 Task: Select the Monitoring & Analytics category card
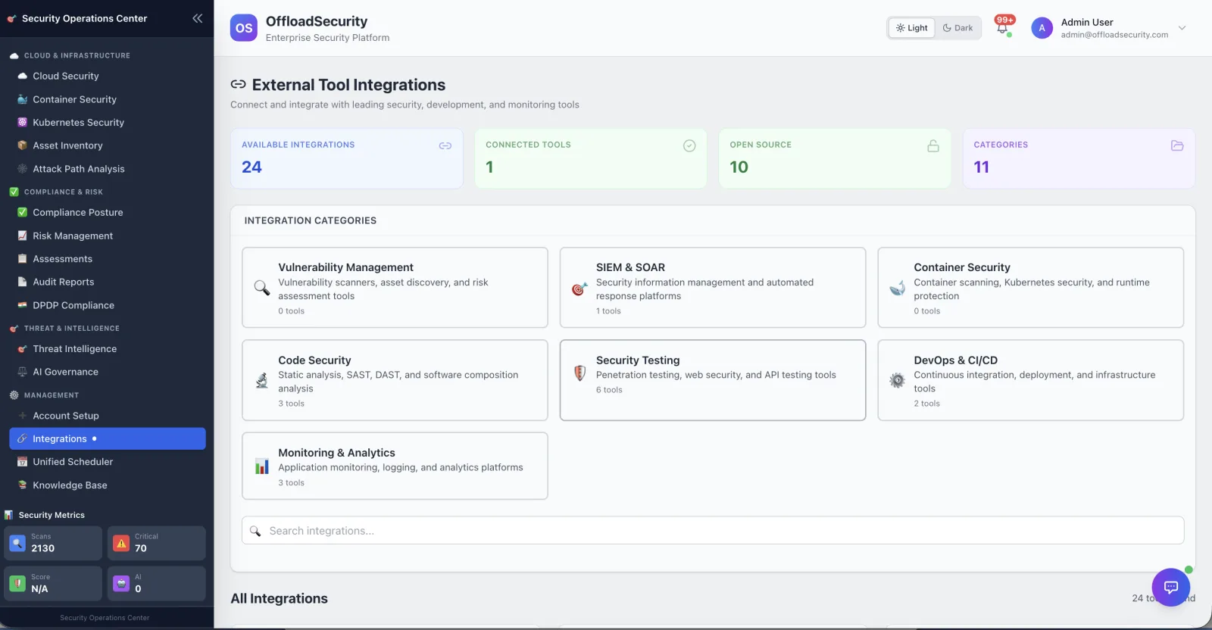[395, 466]
